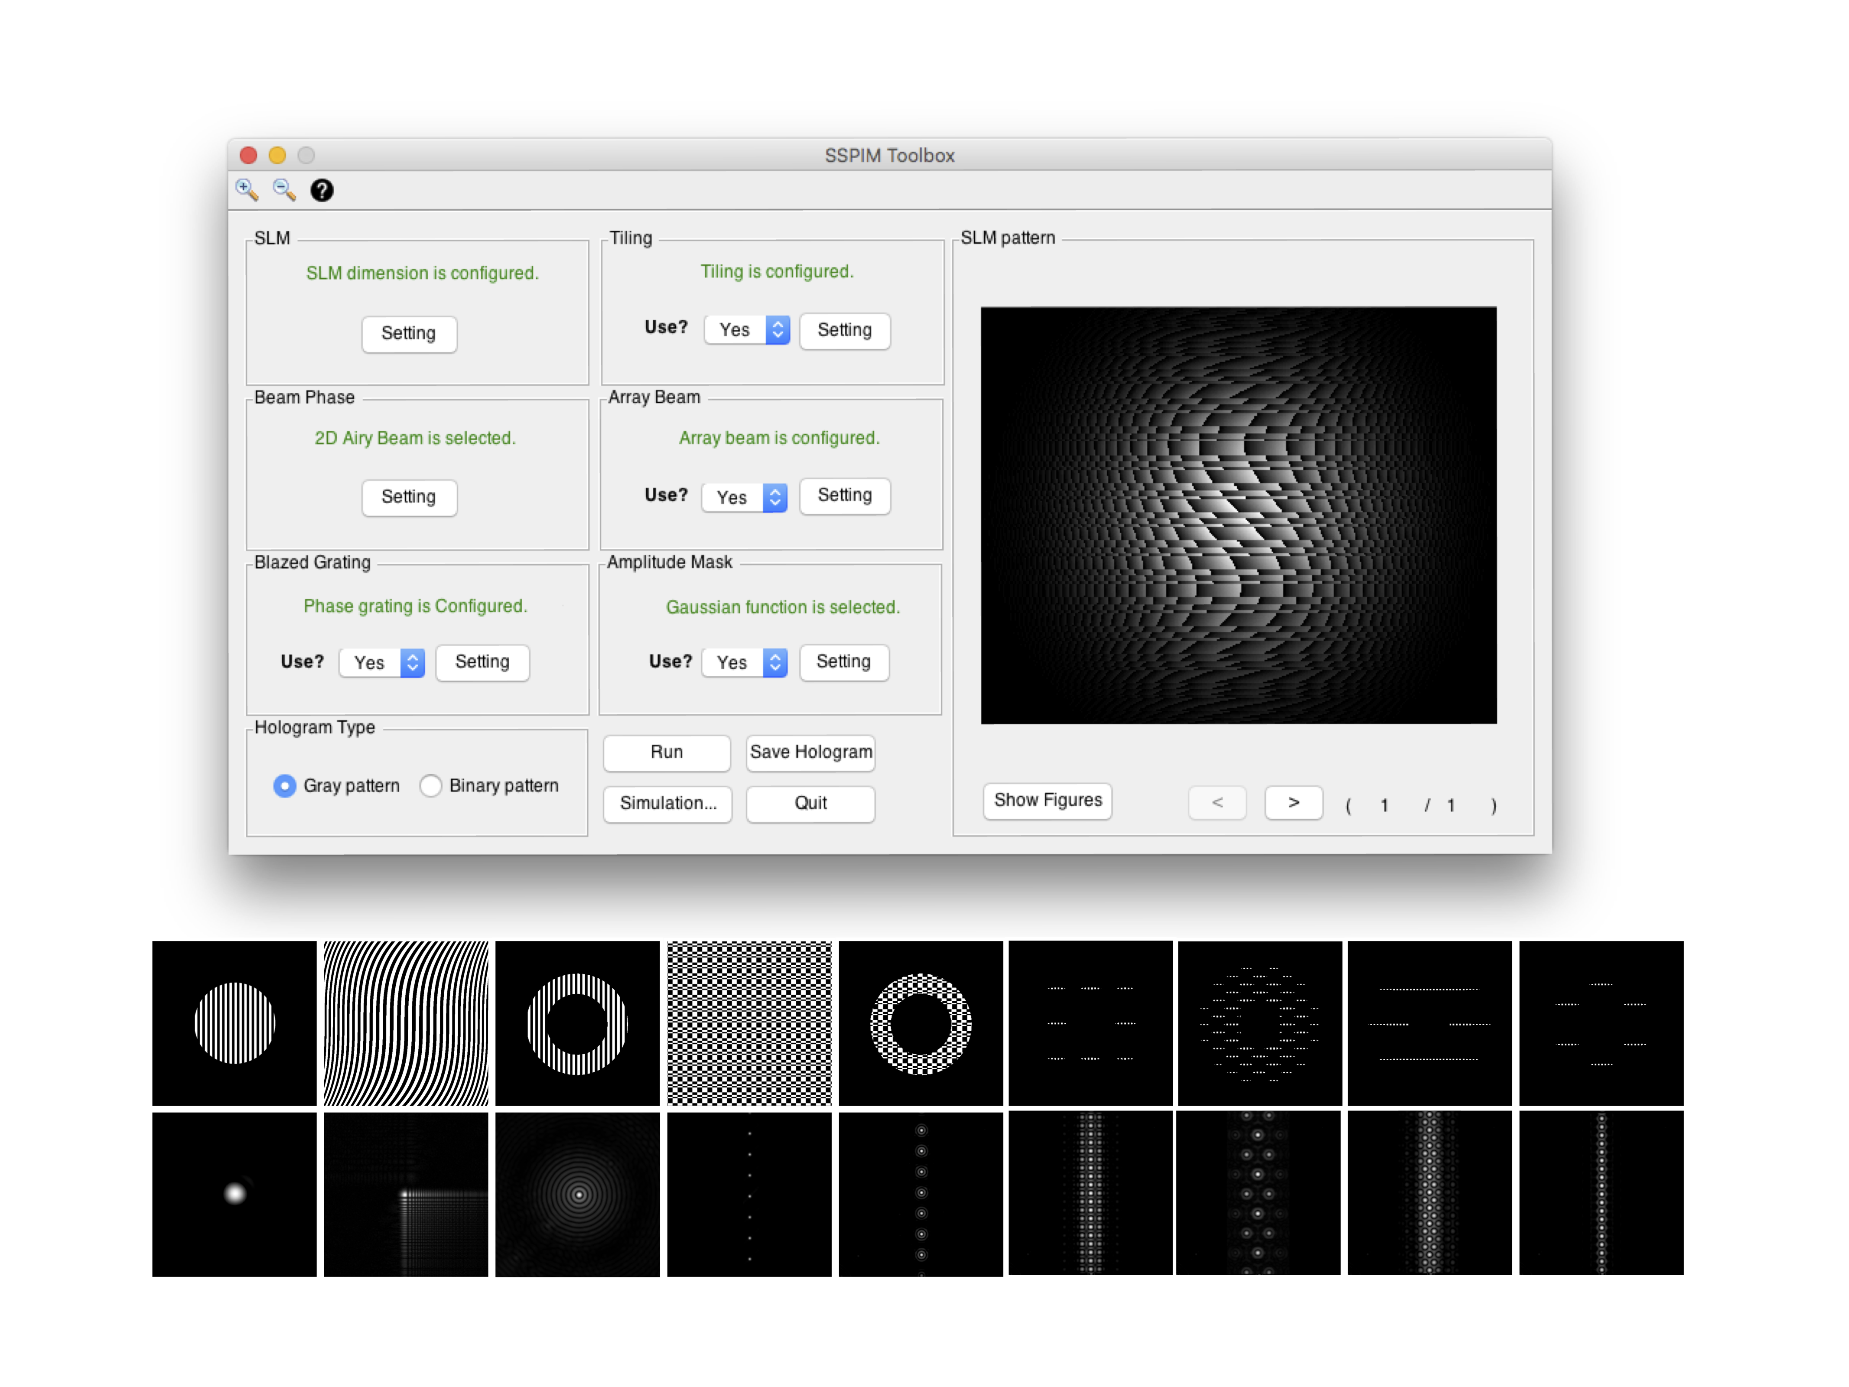The width and height of the screenshot is (1849, 1387).
Task: Open Beam Phase Setting
Action: point(409,497)
